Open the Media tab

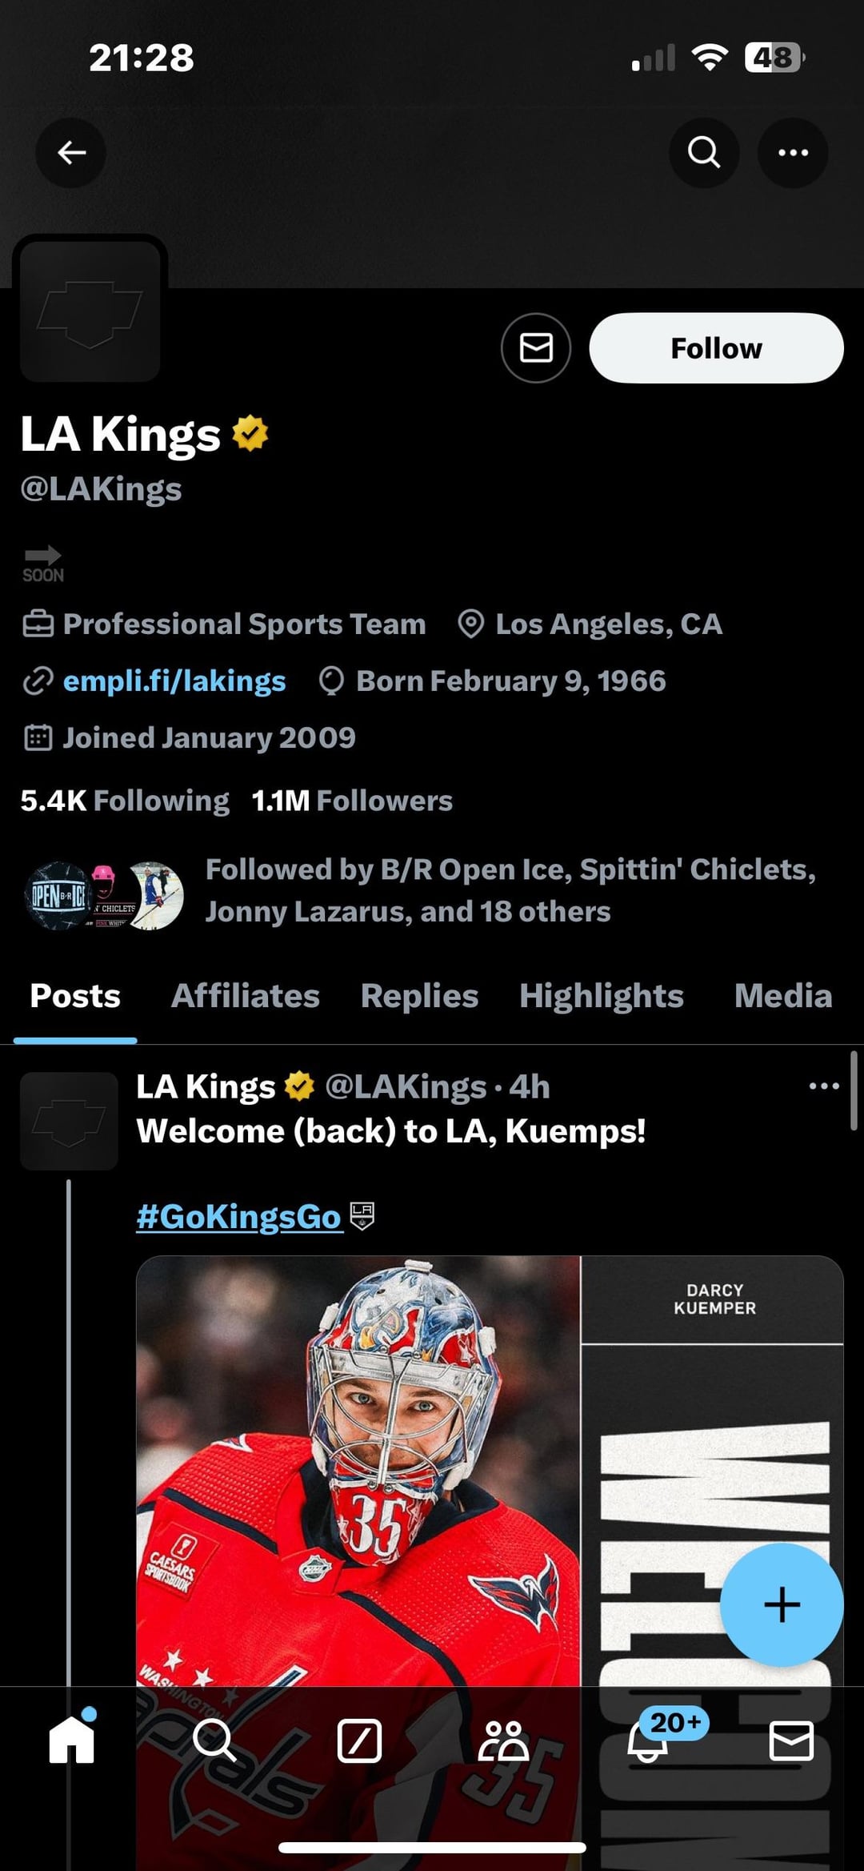coord(782,996)
